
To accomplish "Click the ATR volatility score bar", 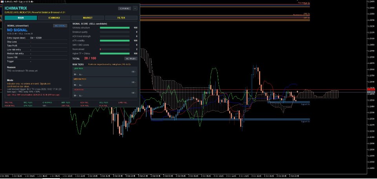I will 115,41.
